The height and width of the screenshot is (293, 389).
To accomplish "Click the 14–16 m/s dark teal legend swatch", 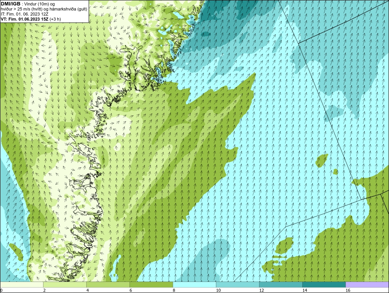I will (x=324, y=284).
